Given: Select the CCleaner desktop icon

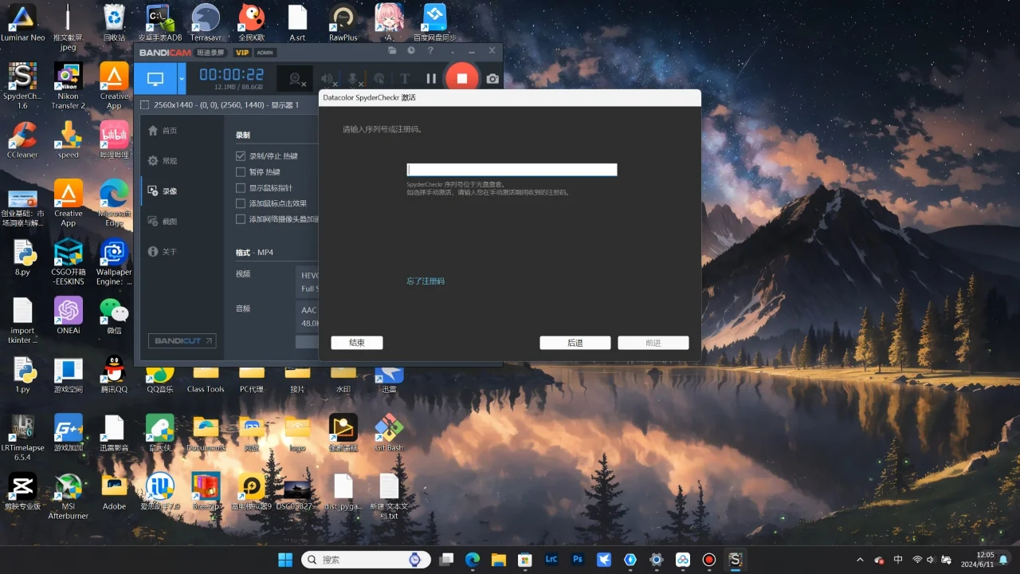Looking at the screenshot, I should click(x=22, y=140).
